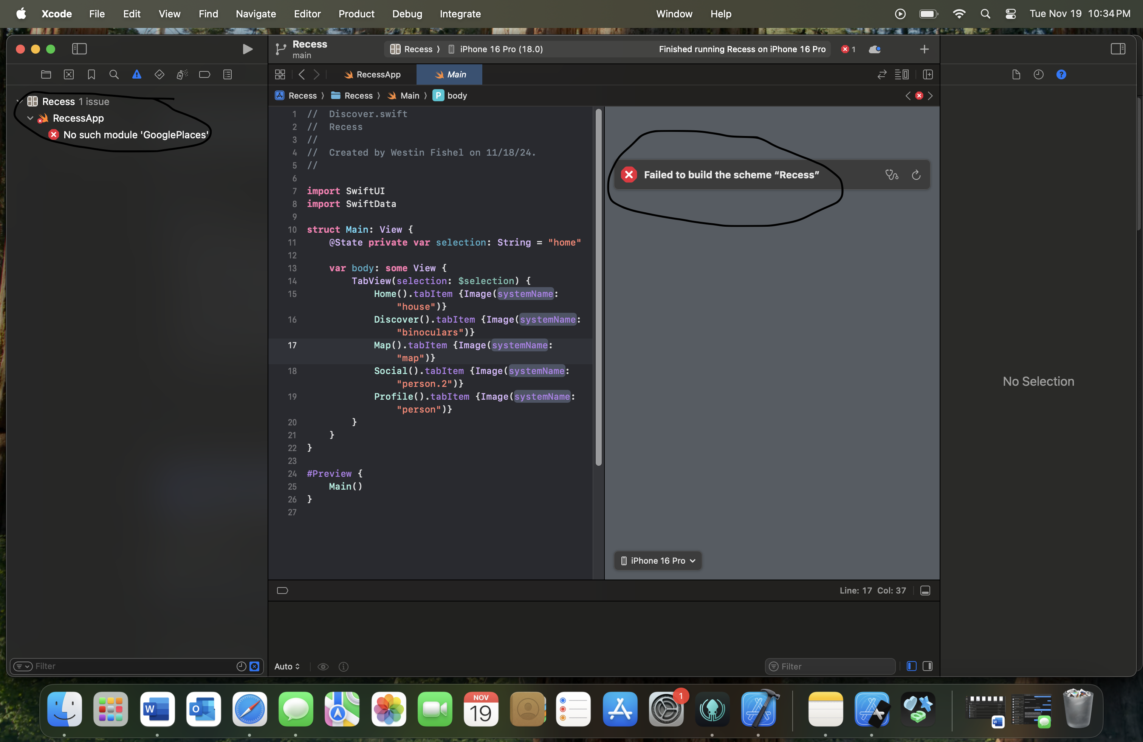Screen dimensions: 1143x742
Task: Open Control Center in the menu bar
Action: pos(1010,14)
